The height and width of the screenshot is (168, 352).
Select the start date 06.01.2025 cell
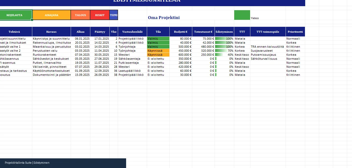pyautogui.click(x=80, y=39)
